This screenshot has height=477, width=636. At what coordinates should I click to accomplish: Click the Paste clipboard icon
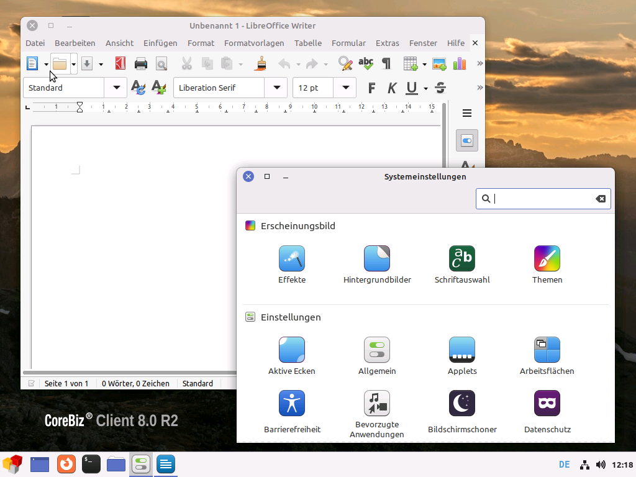coord(227,64)
